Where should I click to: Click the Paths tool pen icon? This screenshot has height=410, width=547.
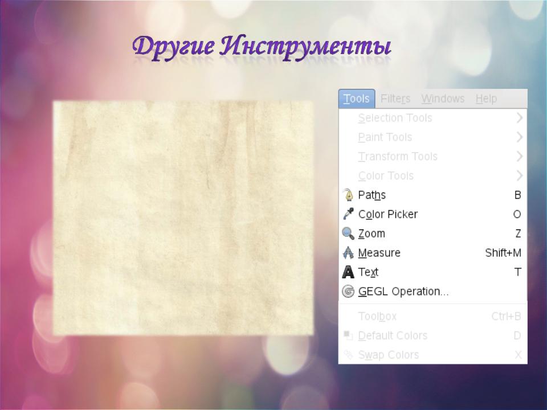[348, 195]
